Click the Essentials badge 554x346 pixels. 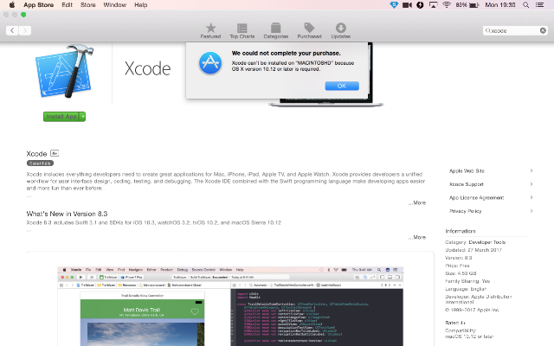click(40, 163)
